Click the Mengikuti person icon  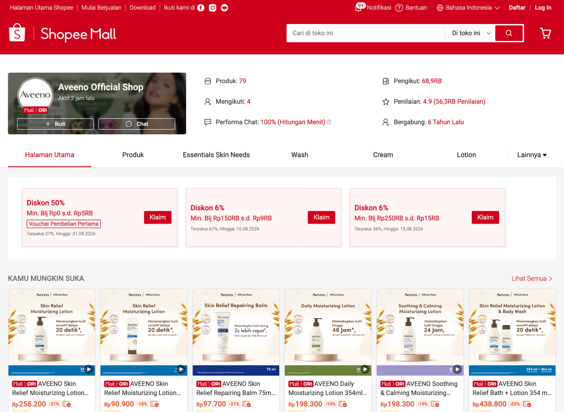(x=208, y=102)
